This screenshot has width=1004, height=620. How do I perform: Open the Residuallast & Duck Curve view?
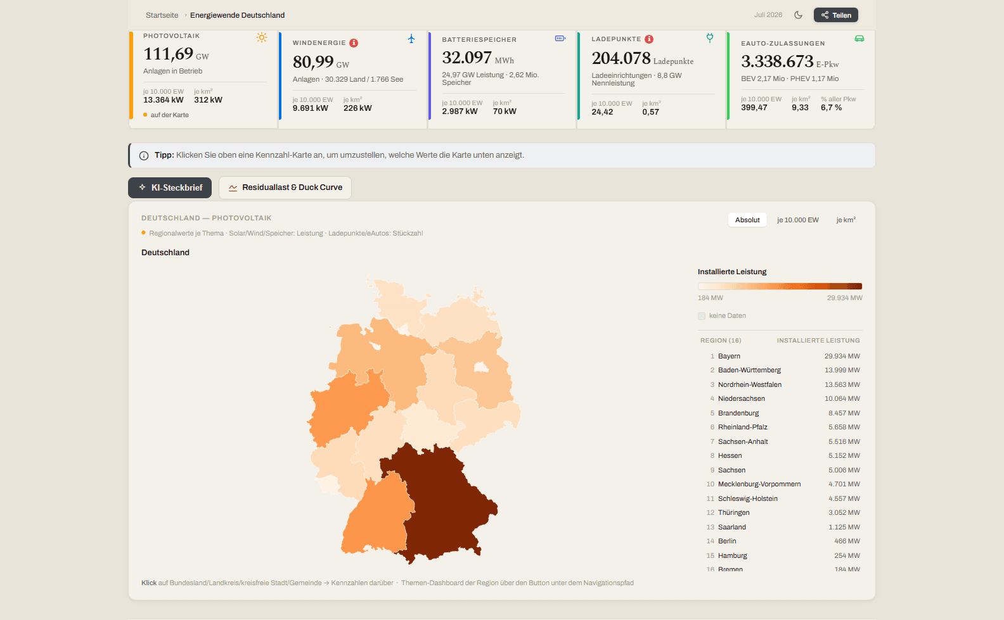pyautogui.click(x=285, y=187)
